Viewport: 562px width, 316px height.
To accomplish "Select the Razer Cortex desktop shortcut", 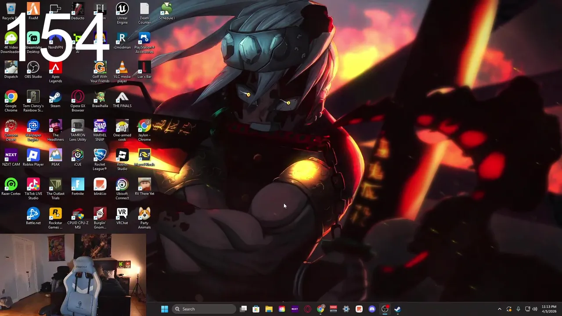I will click(11, 187).
